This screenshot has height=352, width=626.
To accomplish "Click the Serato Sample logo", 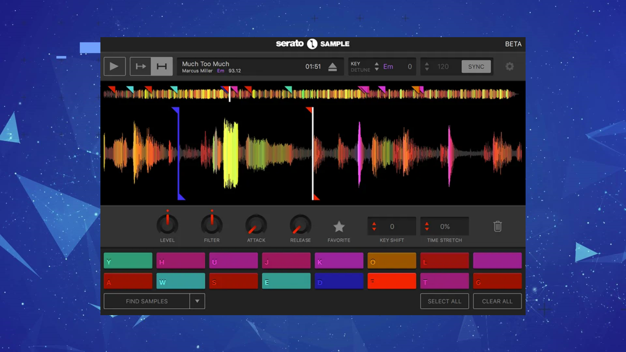I will coord(313,44).
